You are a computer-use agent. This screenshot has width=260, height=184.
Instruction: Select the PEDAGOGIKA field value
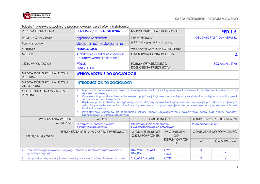pyautogui.click(x=87, y=49)
